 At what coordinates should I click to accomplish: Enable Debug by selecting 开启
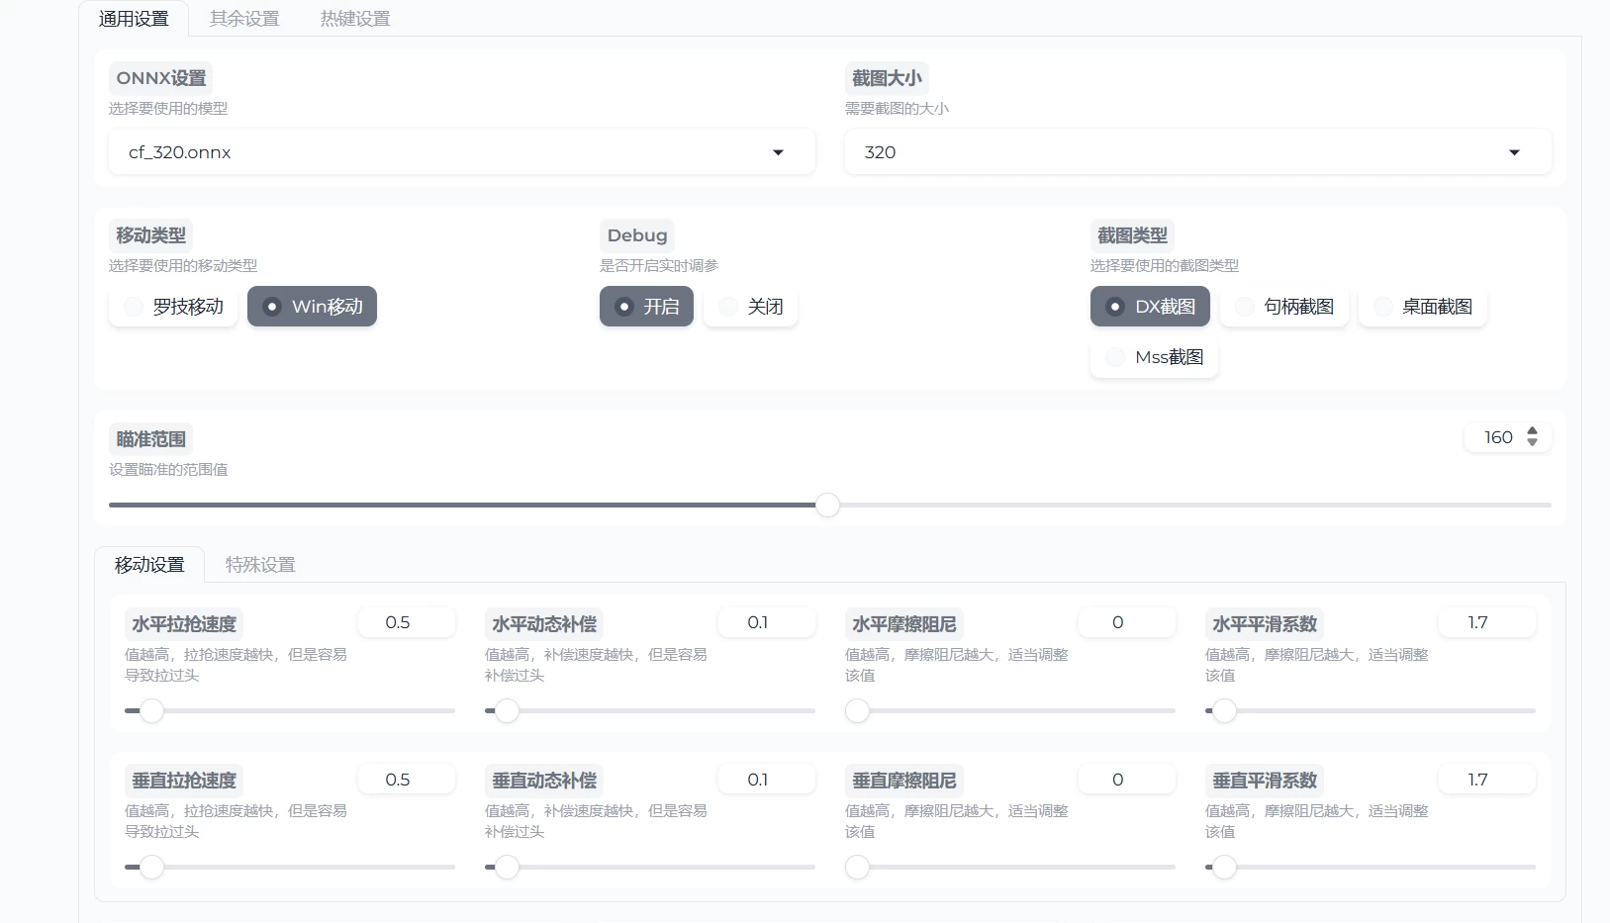click(646, 307)
